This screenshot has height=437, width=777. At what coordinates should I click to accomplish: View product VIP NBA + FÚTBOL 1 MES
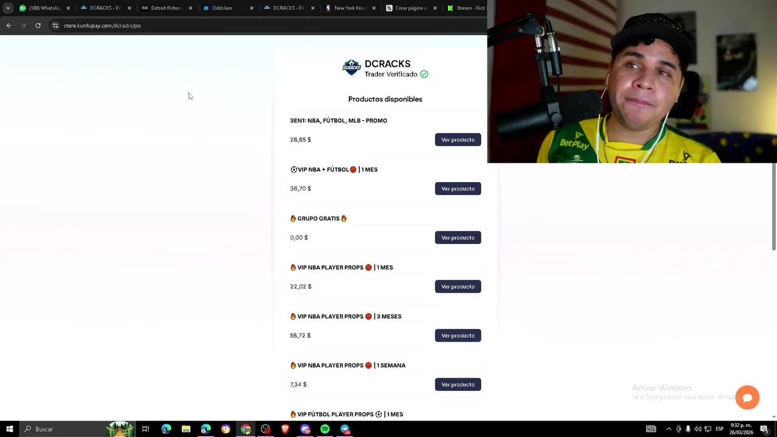pos(458,189)
